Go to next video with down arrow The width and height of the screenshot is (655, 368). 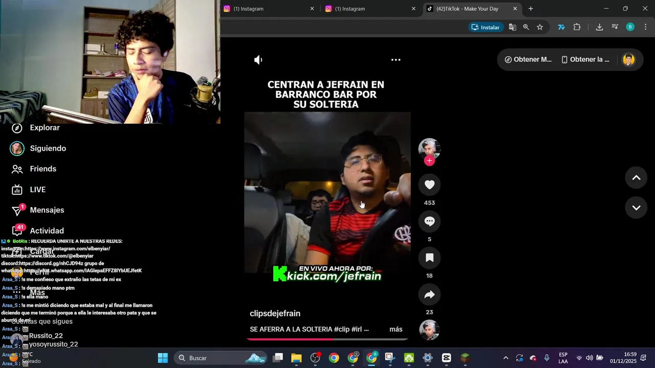tap(636, 208)
